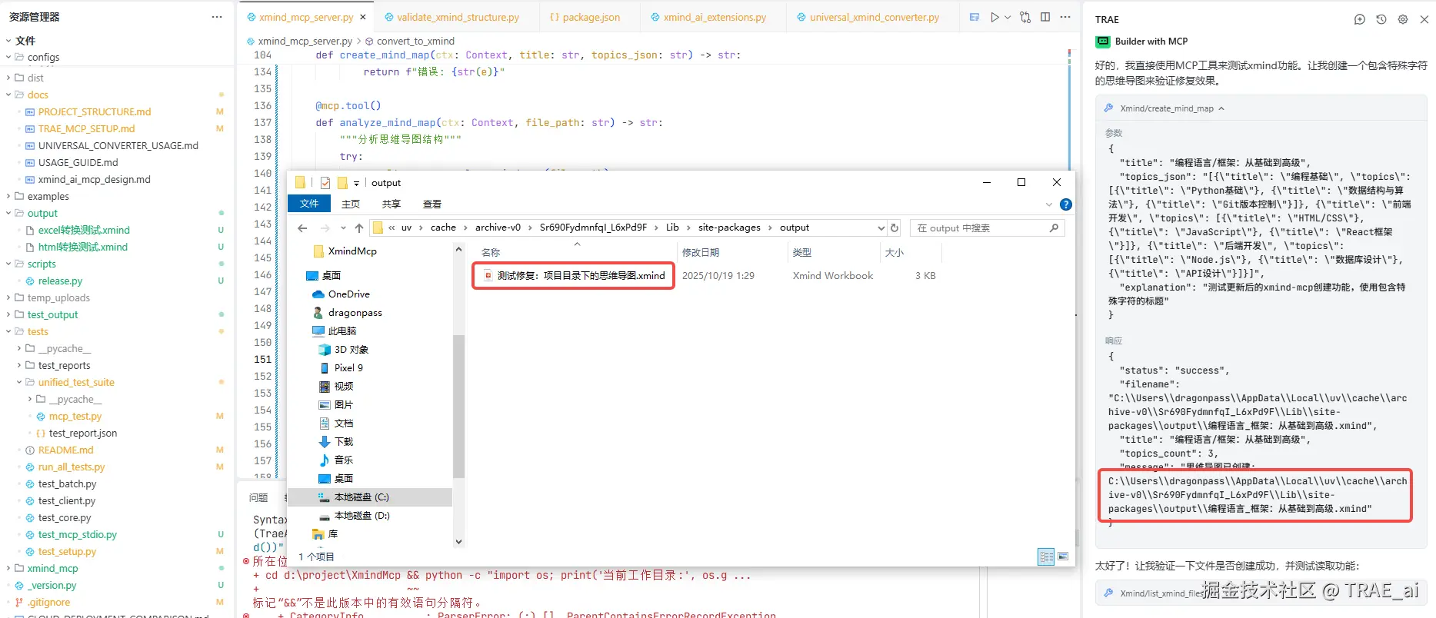
Task: Open 问题 tab in bottom panel
Action: tap(258, 497)
